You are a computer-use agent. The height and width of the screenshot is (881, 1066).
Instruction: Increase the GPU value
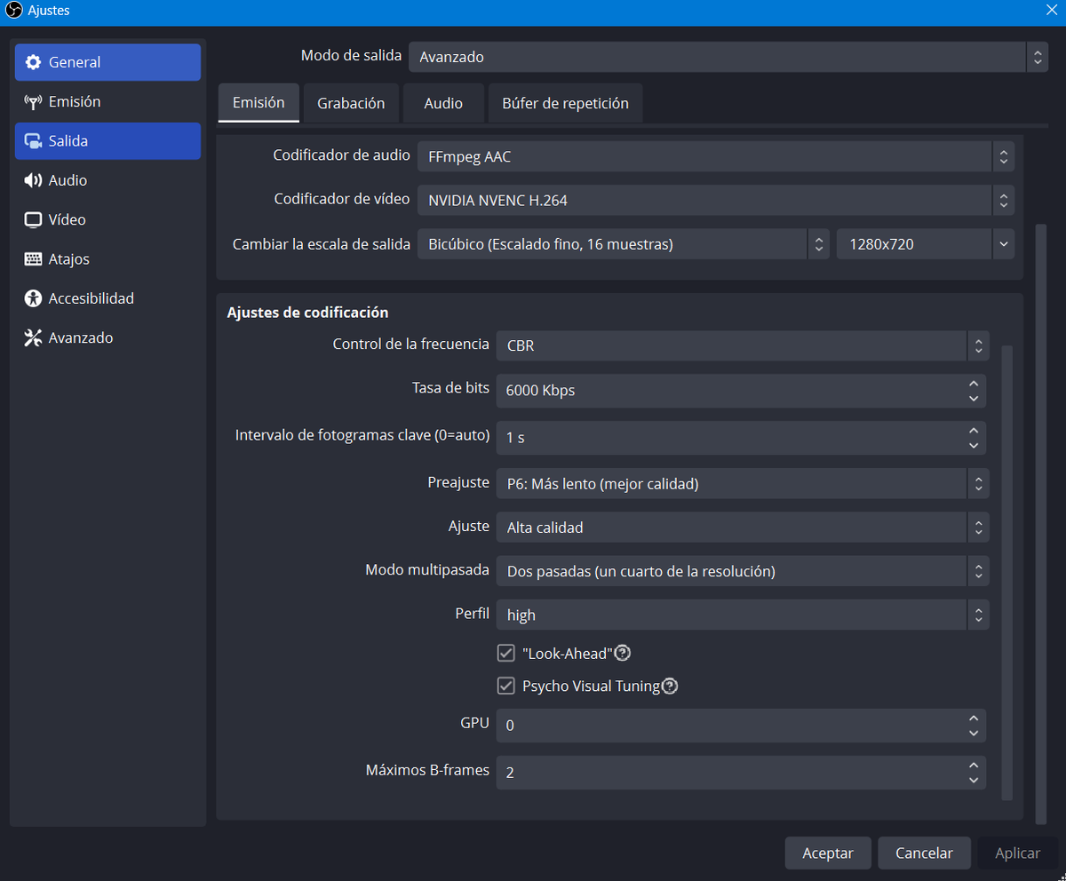[x=974, y=718]
